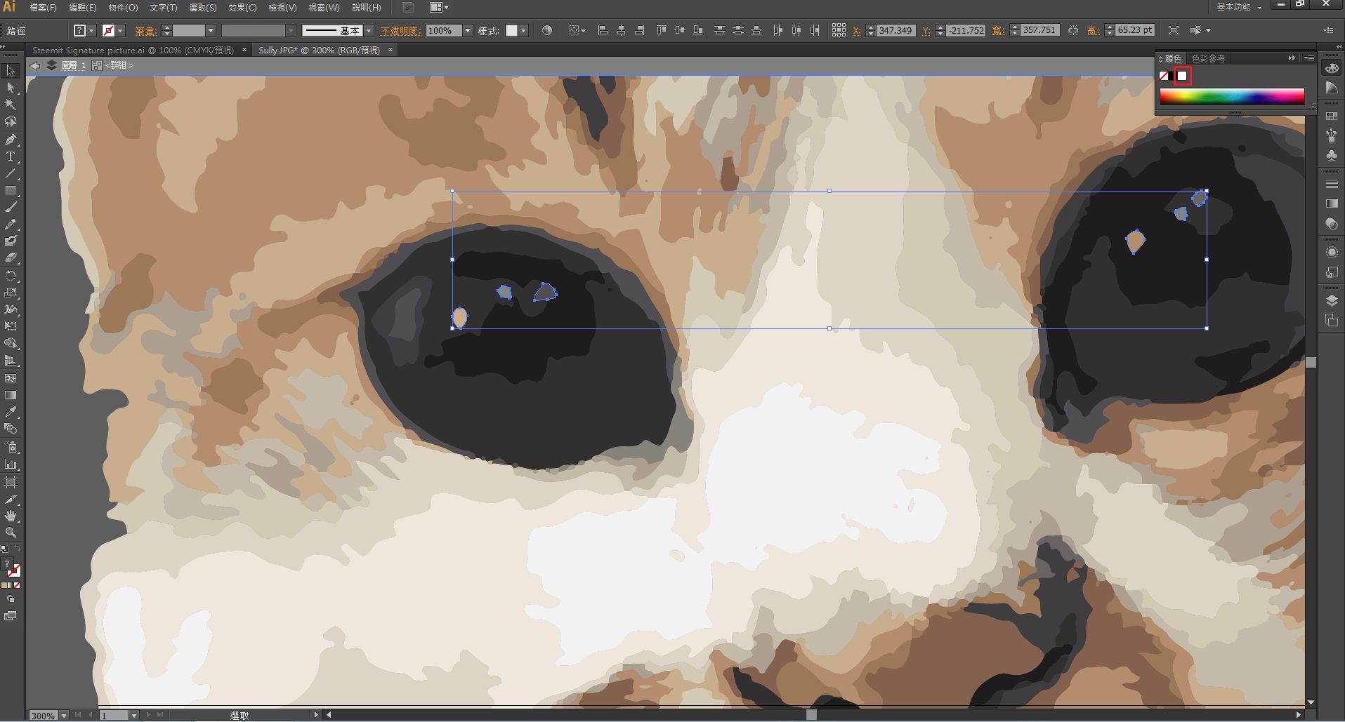The width and height of the screenshot is (1345, 722).
Task: Open the Layers panel icon in dock
Action: pos(1332,300)
